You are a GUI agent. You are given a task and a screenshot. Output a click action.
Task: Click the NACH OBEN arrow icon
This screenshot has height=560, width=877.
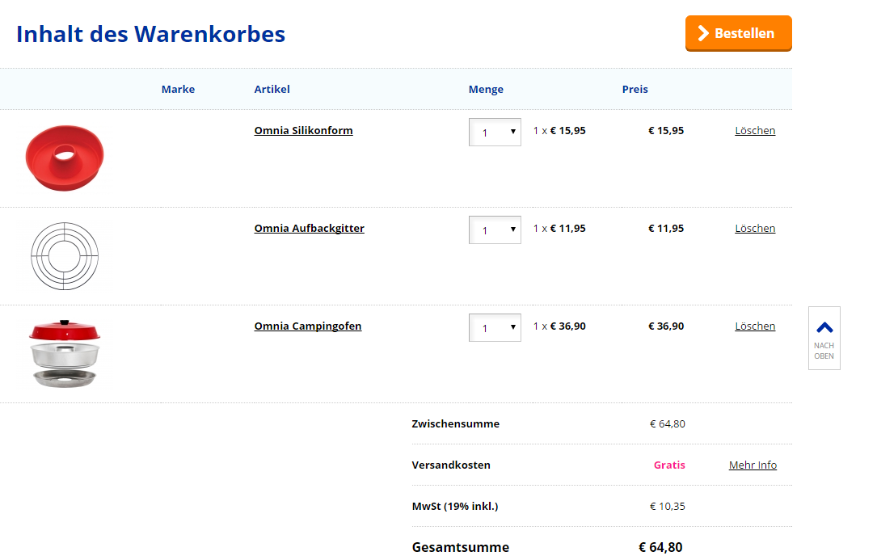pyautogui.click(x=824, y=328)
